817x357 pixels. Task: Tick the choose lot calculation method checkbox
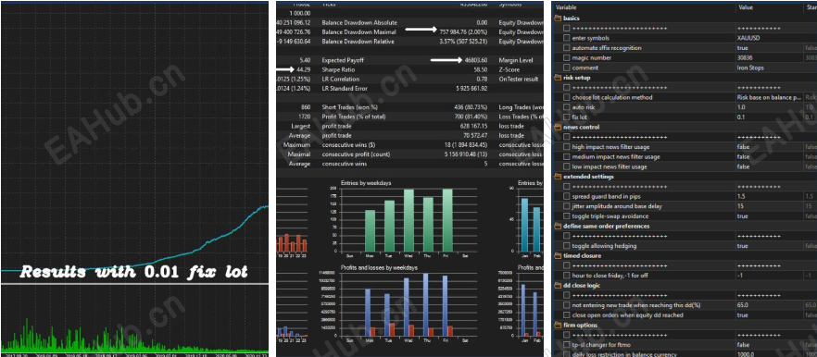point(567,97)
